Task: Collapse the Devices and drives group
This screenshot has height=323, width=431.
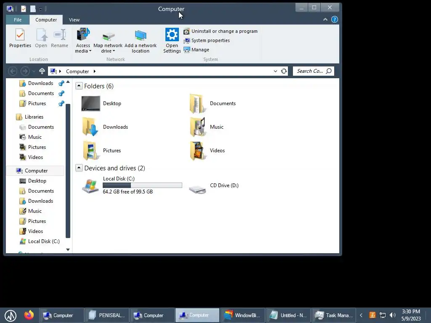Action: (79, 168)
